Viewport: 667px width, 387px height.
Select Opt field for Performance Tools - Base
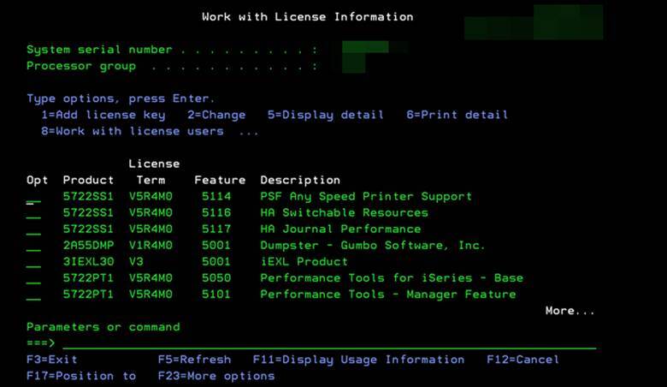pyautogui.click(x=33, y=278)
